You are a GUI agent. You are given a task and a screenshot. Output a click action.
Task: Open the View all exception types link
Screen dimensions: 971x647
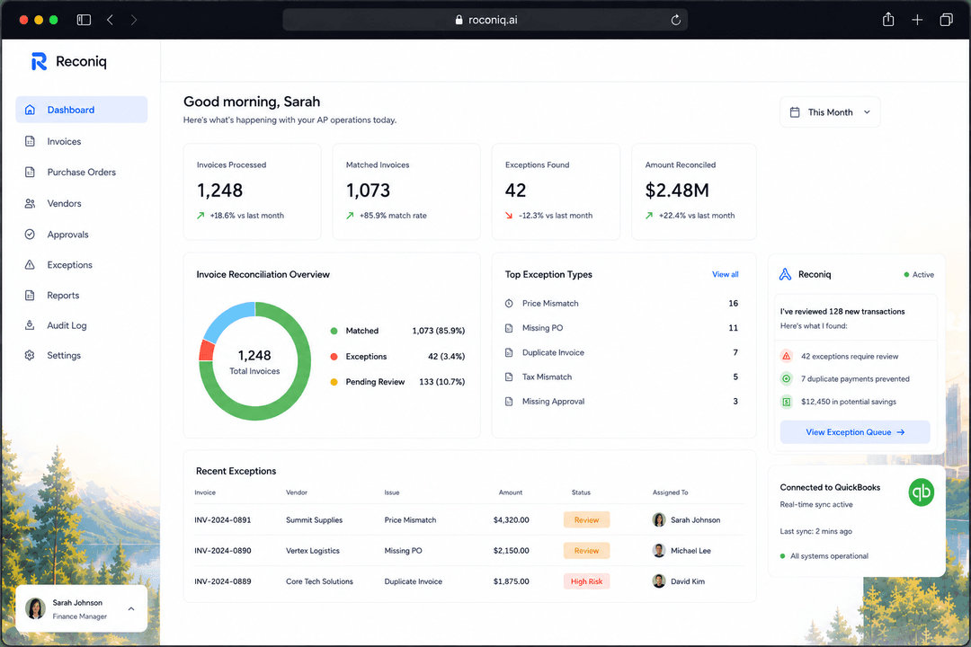pos(725,274)
